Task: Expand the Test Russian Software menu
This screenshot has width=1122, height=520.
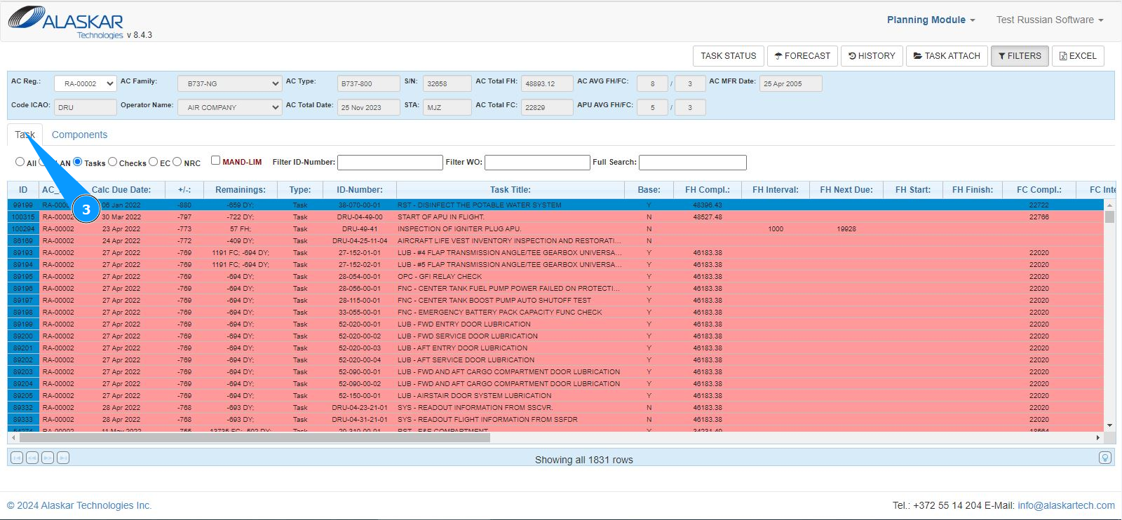Action: pyautogui.click(x=1050, y=20)
